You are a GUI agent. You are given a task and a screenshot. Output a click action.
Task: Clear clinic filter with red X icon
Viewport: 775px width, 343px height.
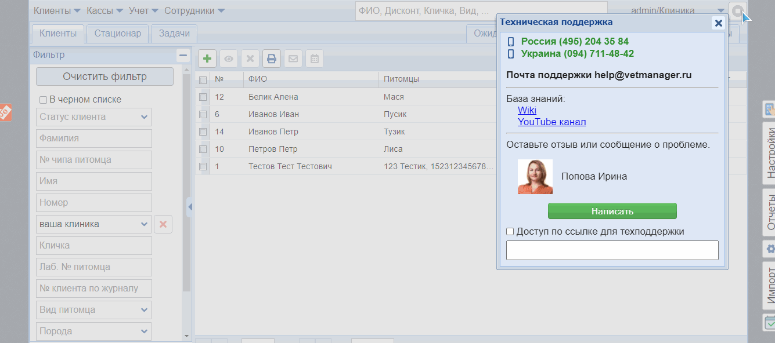[x=163, y=224]
